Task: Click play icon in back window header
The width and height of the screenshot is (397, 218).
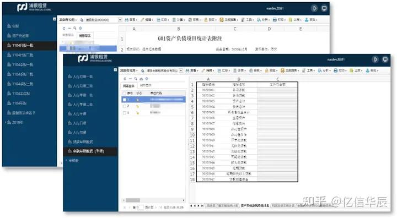Action: pyautogui.click(x=314, y=8)
